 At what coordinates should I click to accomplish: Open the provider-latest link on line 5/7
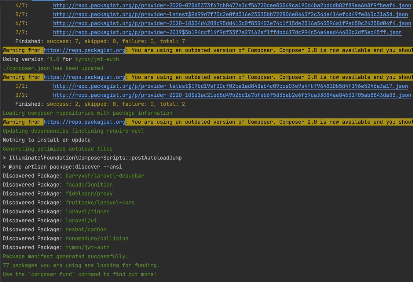(x=230, y=15)
